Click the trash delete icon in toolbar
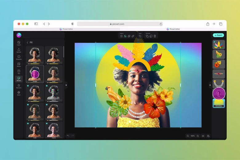The height and width of the screenshot is (160, 240). pyautogui.click(x=155, y=36)
